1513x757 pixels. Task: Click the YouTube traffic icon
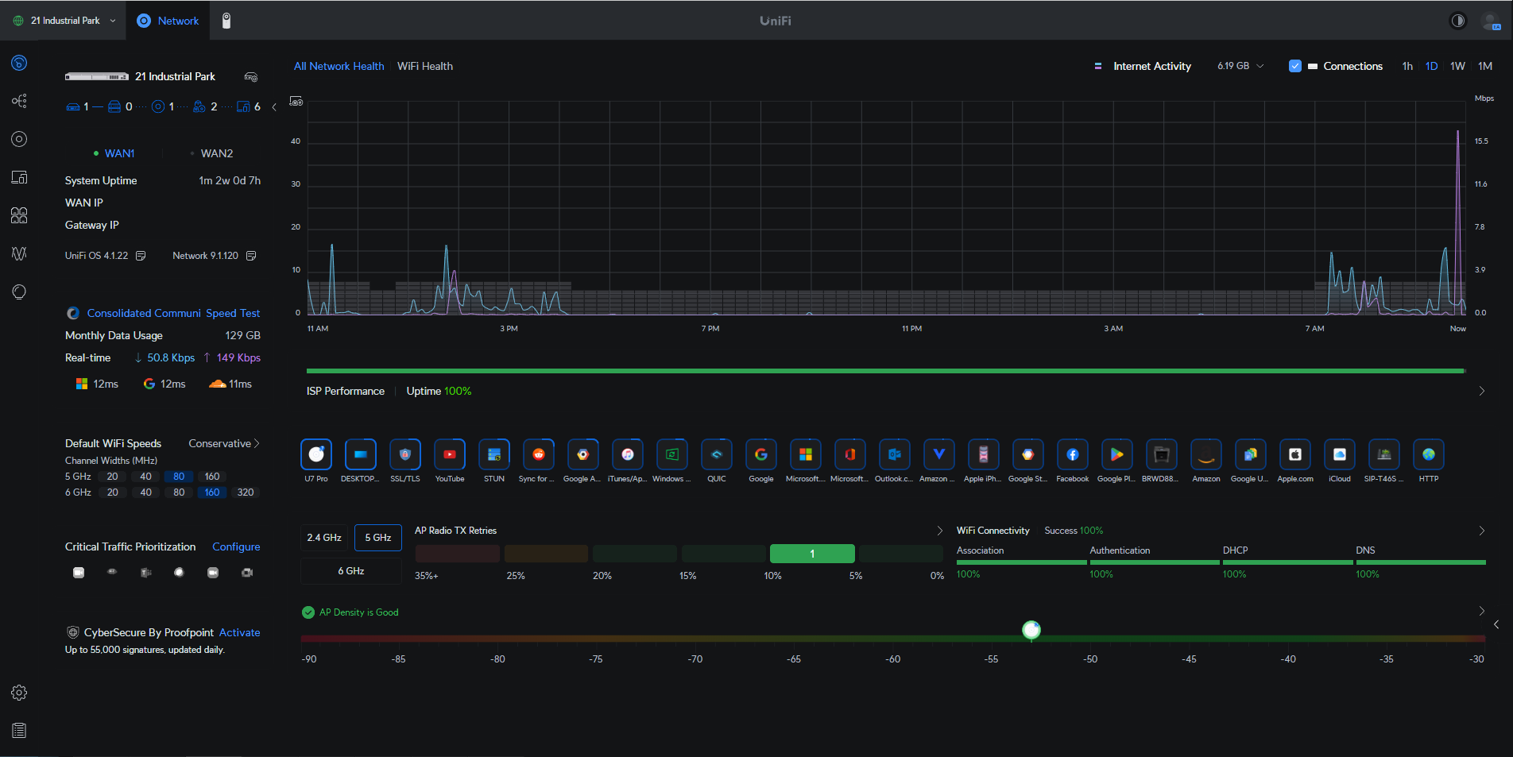click(x=450, y=455)
